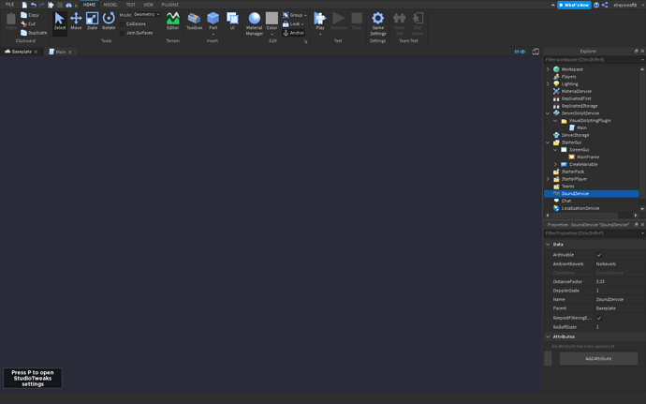Image resolution: width=646 pixels, height=404 pixels.
Task: Click the device emulator icon above viewport
Action: tap(536, 52)
